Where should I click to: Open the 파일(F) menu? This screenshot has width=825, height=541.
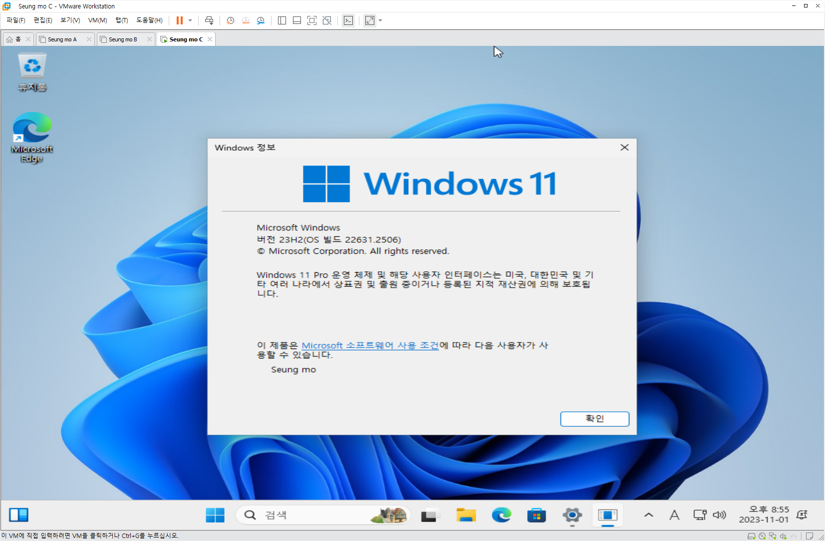16,20
